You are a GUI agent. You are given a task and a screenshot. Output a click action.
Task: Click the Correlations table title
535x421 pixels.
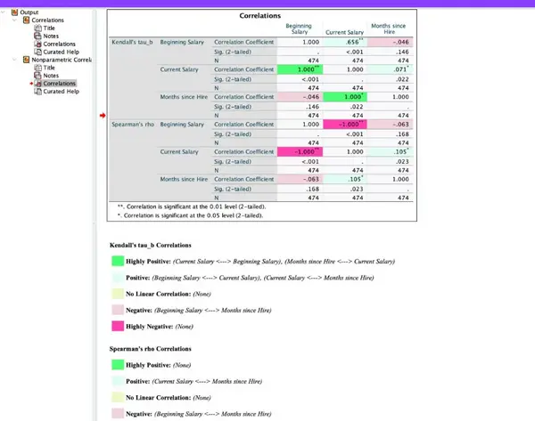coord(260,16)
